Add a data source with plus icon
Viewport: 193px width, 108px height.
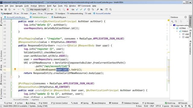[172, 21]
